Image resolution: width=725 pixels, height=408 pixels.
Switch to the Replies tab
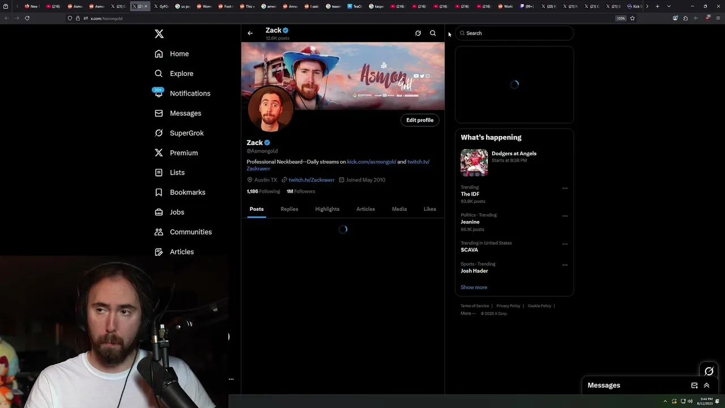(289, 209)
